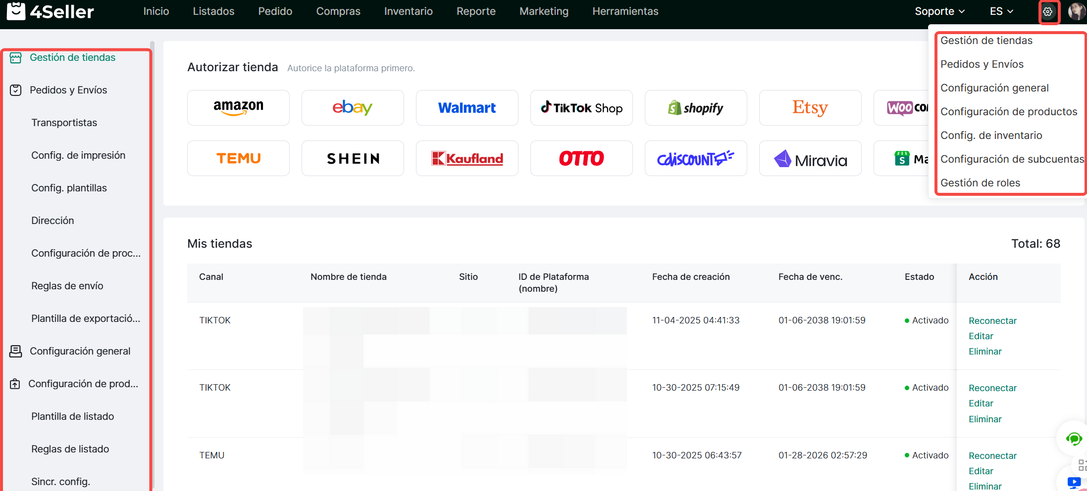Expand Configuración general in sidebar
Image resolution: width=1087 pixels, height=491 pixels.
pyautogui.click(x=80, y=351)
